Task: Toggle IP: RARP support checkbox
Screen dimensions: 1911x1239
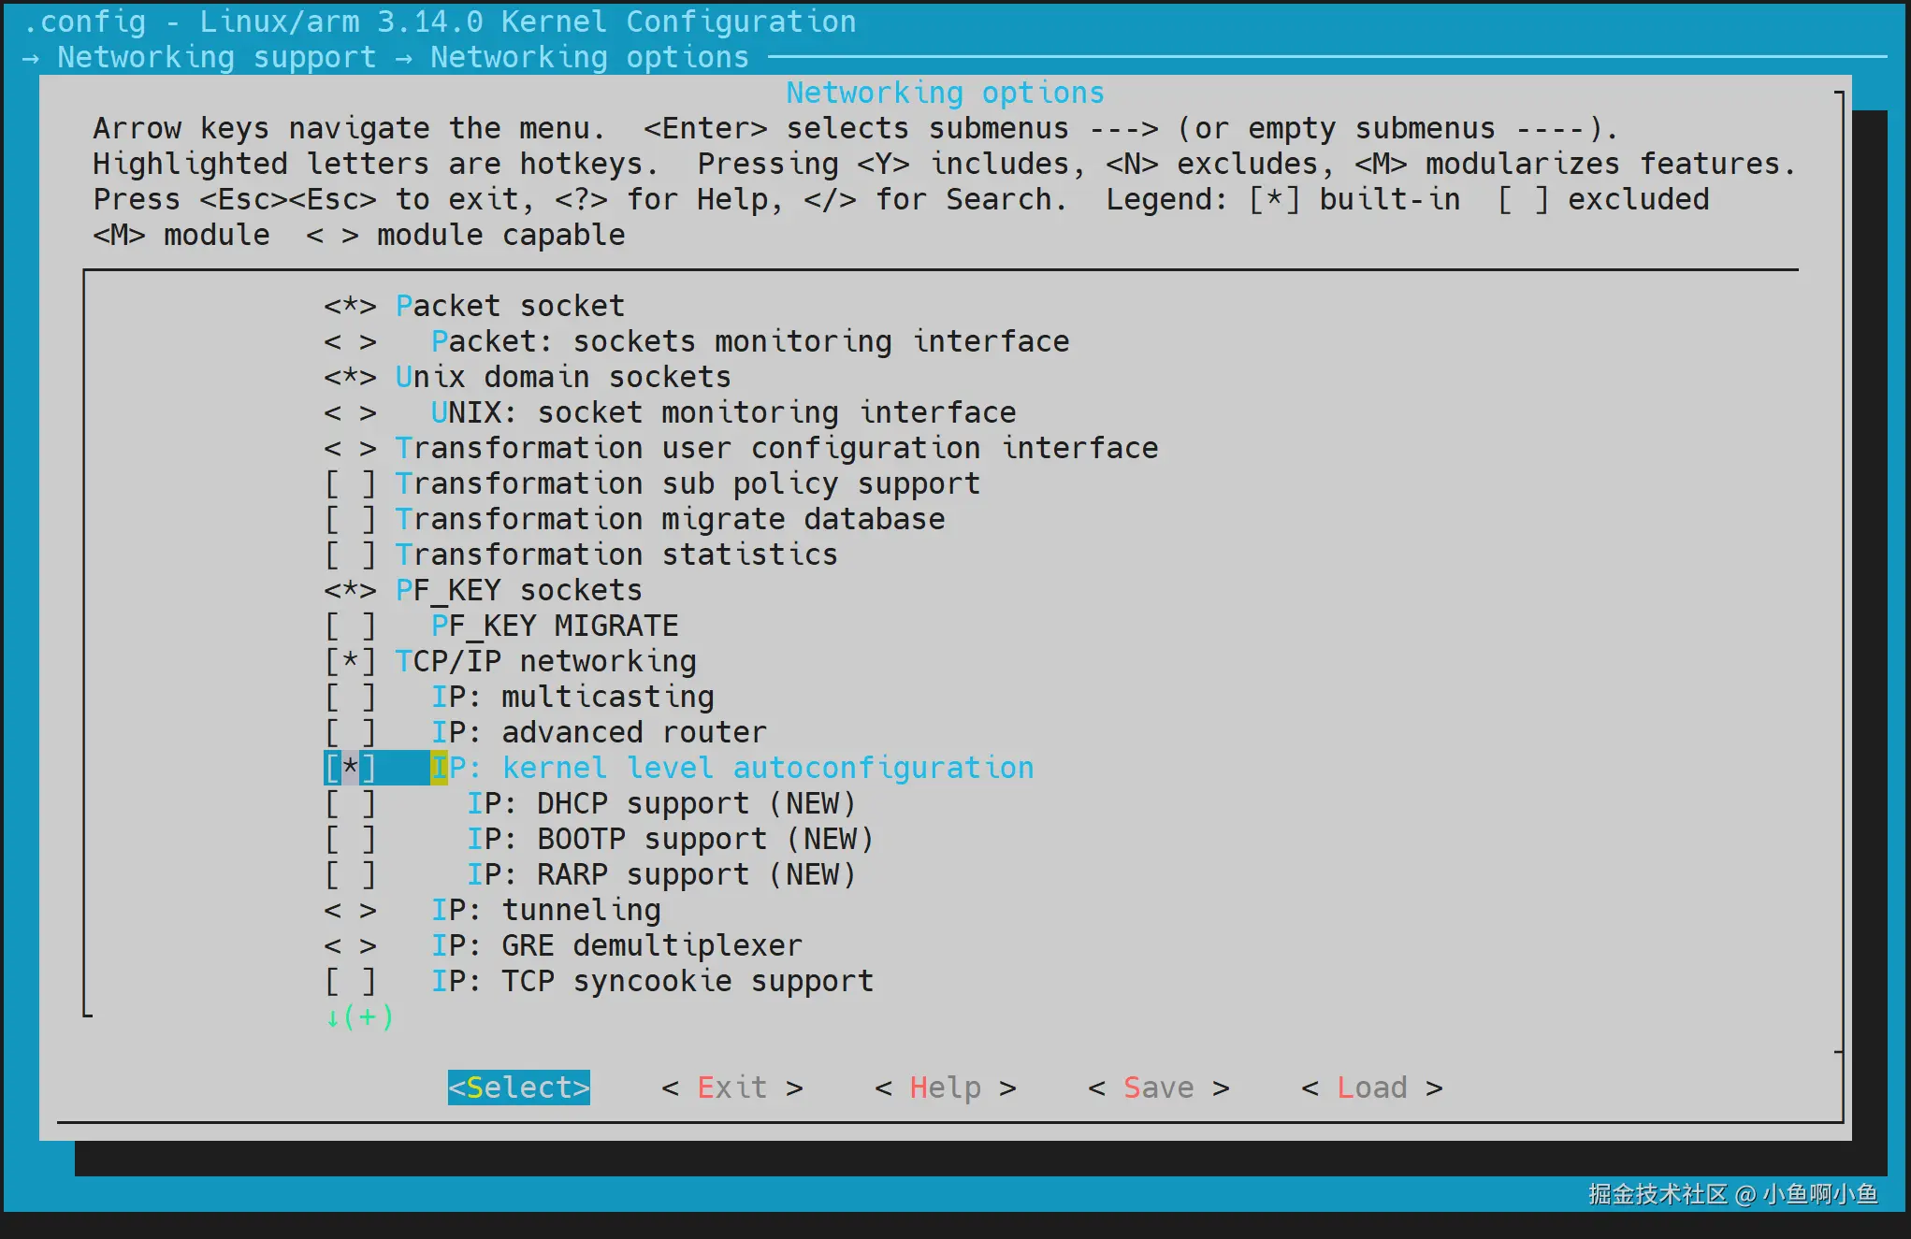Action: coord(350,874)
